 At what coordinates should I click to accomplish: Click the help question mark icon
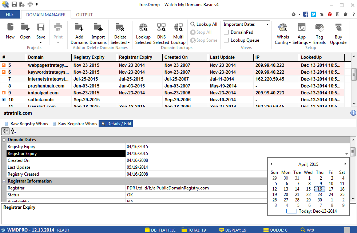point(354,14)
